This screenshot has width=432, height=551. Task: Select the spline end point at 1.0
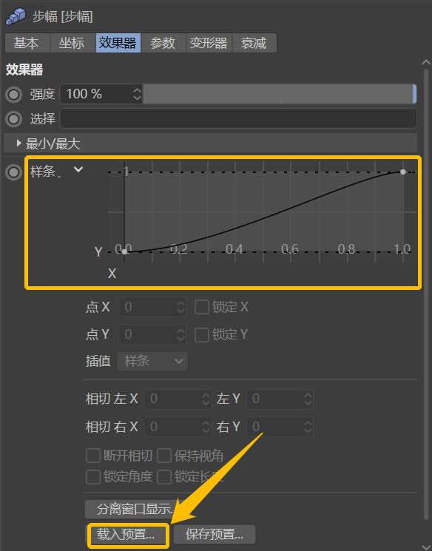pyautogui.click(x=403, y=172)
